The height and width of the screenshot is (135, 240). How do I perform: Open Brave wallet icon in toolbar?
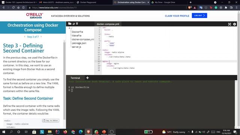(231, 7)
